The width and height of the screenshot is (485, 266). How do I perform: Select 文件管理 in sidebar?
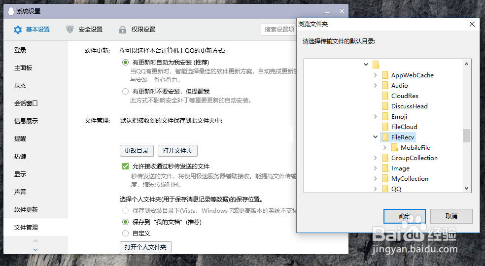pos(36,228)
